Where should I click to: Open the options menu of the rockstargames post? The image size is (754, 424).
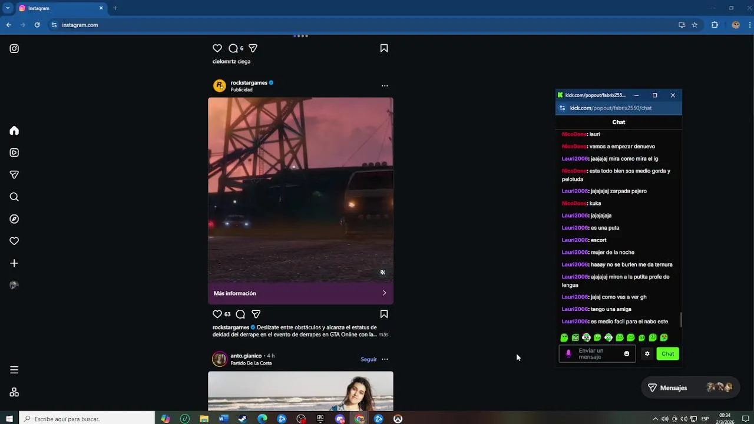(x=385, y=86)
